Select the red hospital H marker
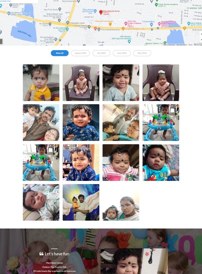The width and height of the screenshot is (202, 274). tap(95, 29)
